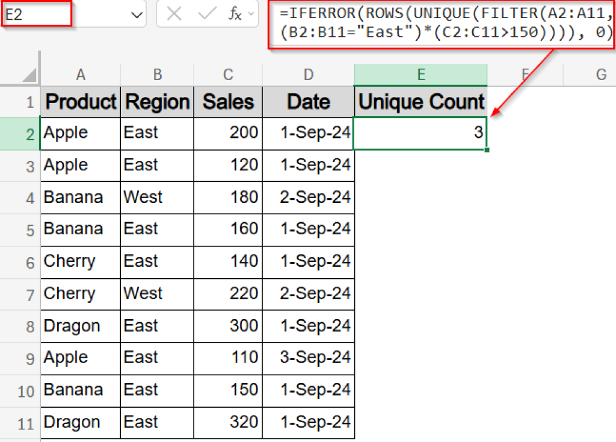The image size is (616, 442).
Task: Select the Sales value 320 in C11
Action: coord(228,423)
